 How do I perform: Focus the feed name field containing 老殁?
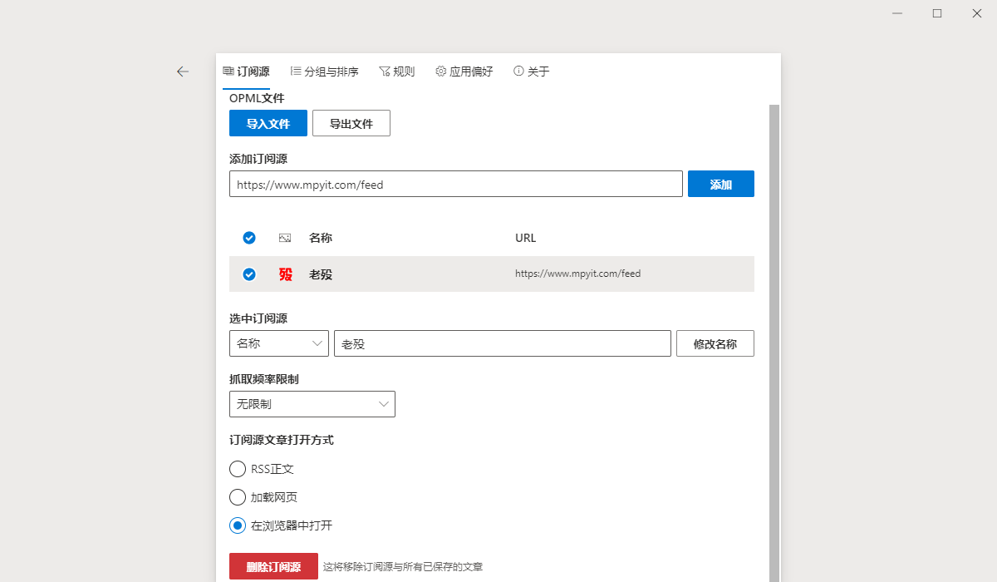tap(503, 343)
